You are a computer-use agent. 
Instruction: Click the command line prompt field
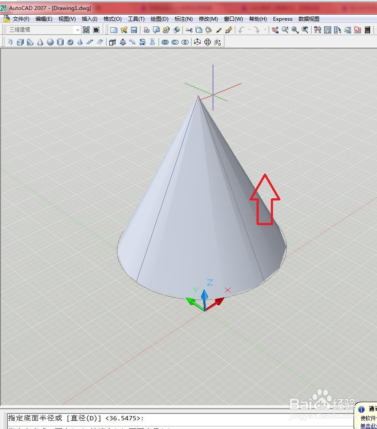181,418
